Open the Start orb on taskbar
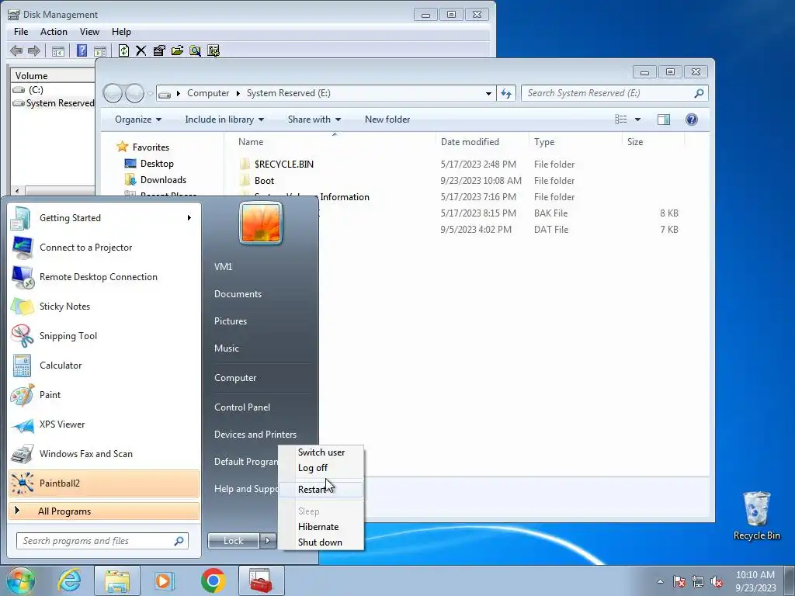This screenshot has height=596, width=795. tap(20, 580)
